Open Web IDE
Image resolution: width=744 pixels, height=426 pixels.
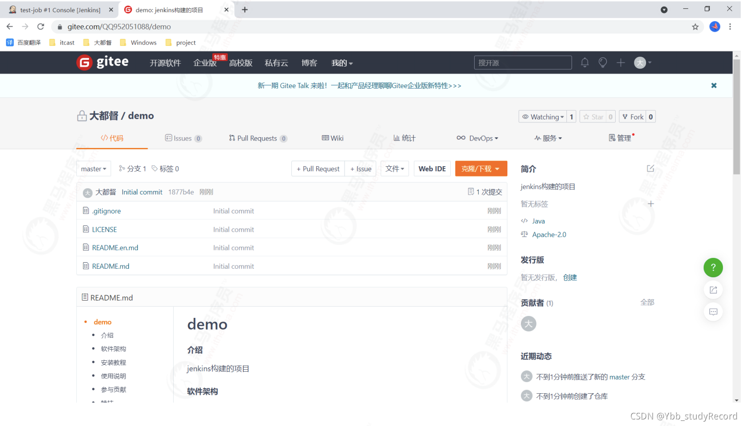[x=432, y=169]
